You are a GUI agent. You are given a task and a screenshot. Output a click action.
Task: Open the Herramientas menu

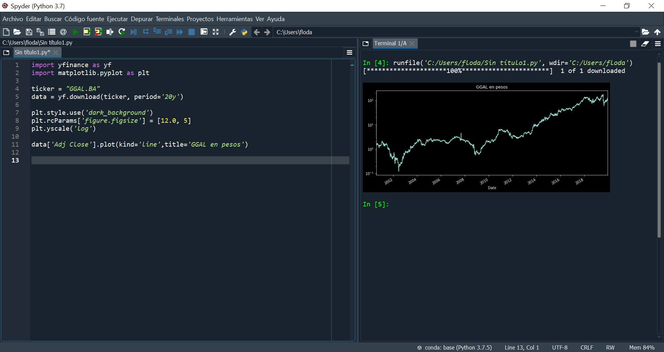234,19
